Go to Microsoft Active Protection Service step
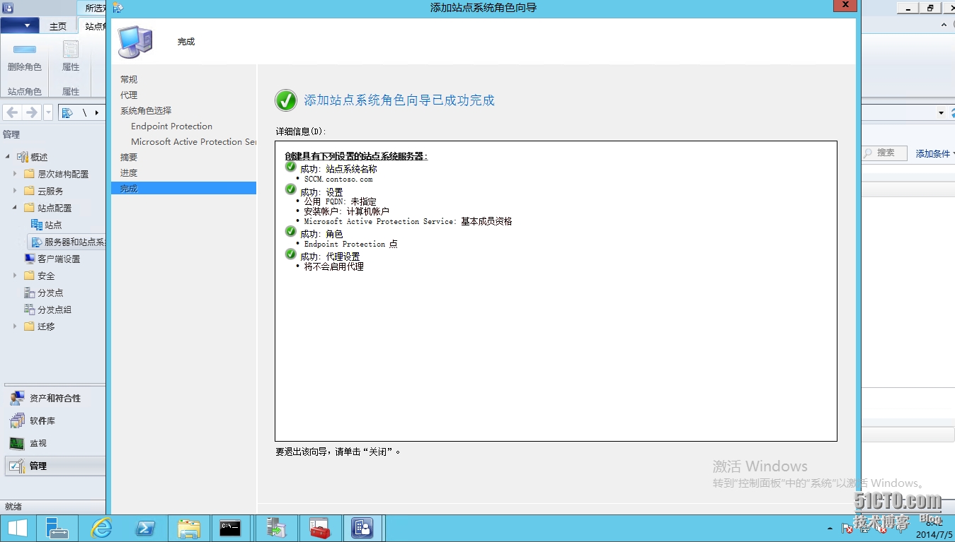This screenshot has width=955, height=542. click(193, 141)
